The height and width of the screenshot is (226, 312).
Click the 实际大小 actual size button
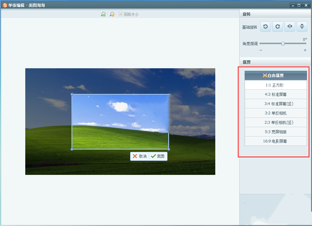129,14
